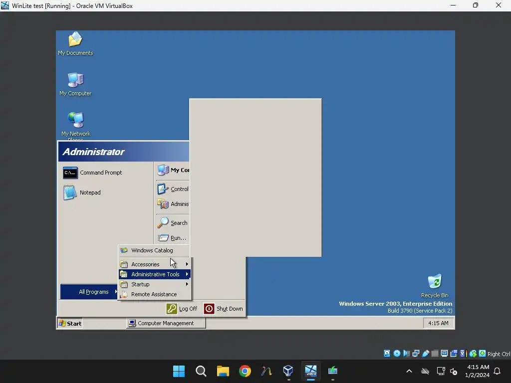Click the VirtualBox virtualization features V indicator
This screenshot has width=511, height=383.
[x=463, y=354]
